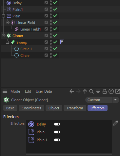
Task: Turn off the Plain effector switch
Action: tap(57, 132)
